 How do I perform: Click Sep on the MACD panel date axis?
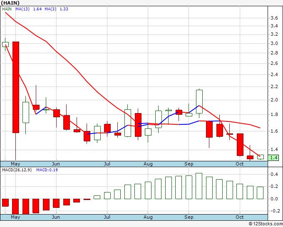189,217
